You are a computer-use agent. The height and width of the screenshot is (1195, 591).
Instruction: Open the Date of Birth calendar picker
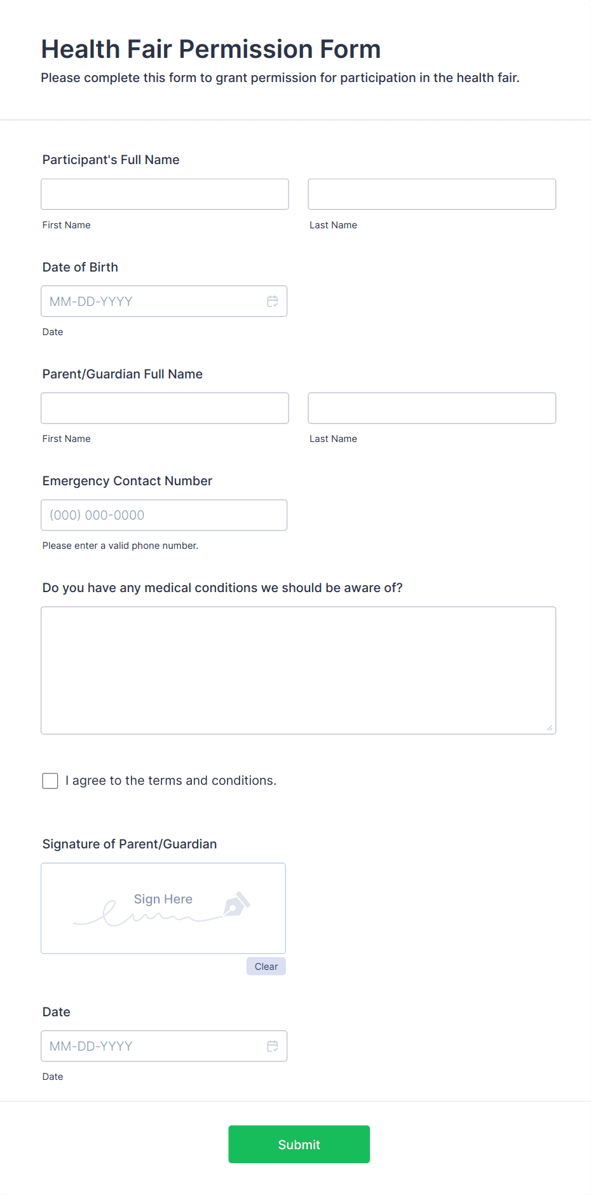click(273, 301)
